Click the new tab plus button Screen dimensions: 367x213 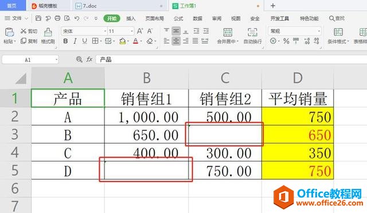(x=273, y=6)
